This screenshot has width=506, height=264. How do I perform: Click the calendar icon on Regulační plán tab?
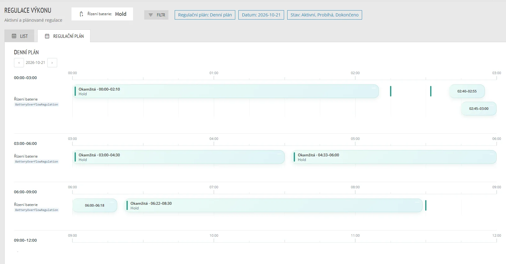[x=47, y=36]
